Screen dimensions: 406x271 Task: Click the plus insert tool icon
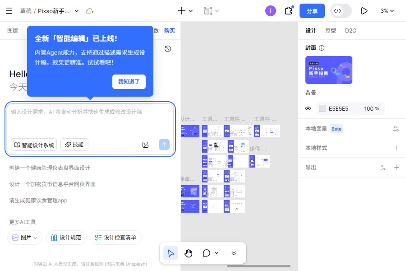(x=181, y=11)
